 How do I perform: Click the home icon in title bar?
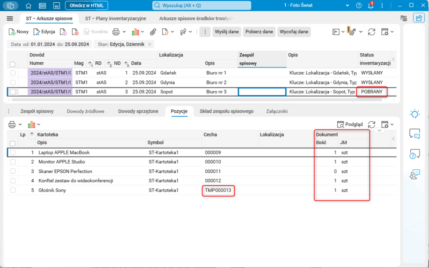point(29,5)
